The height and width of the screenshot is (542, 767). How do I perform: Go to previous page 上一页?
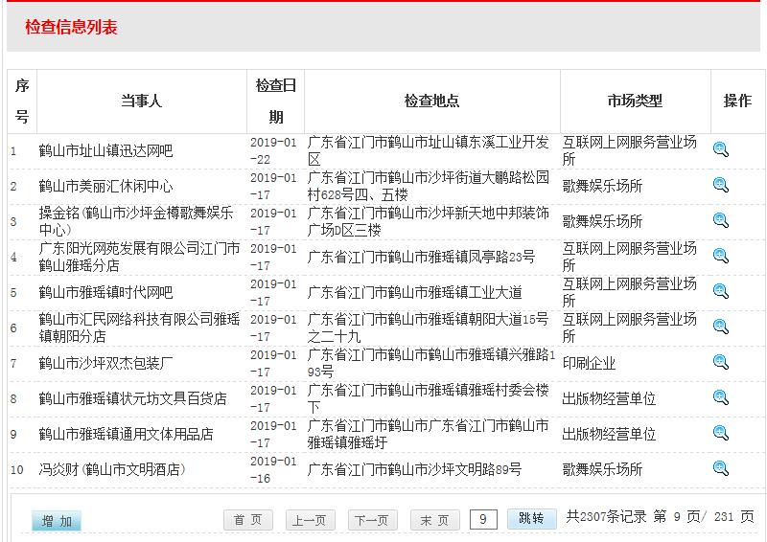[310, 520]
